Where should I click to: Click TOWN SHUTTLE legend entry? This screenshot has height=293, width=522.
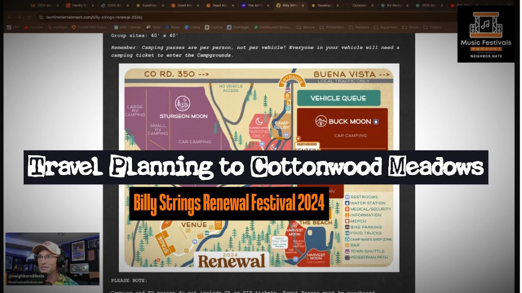pos(364,251)
